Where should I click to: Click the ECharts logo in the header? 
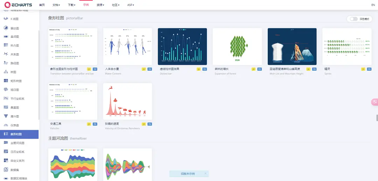18,5
